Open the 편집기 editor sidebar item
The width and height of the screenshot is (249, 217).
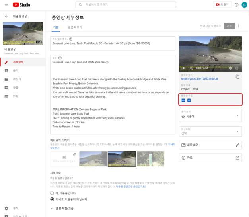click(17, 79)
